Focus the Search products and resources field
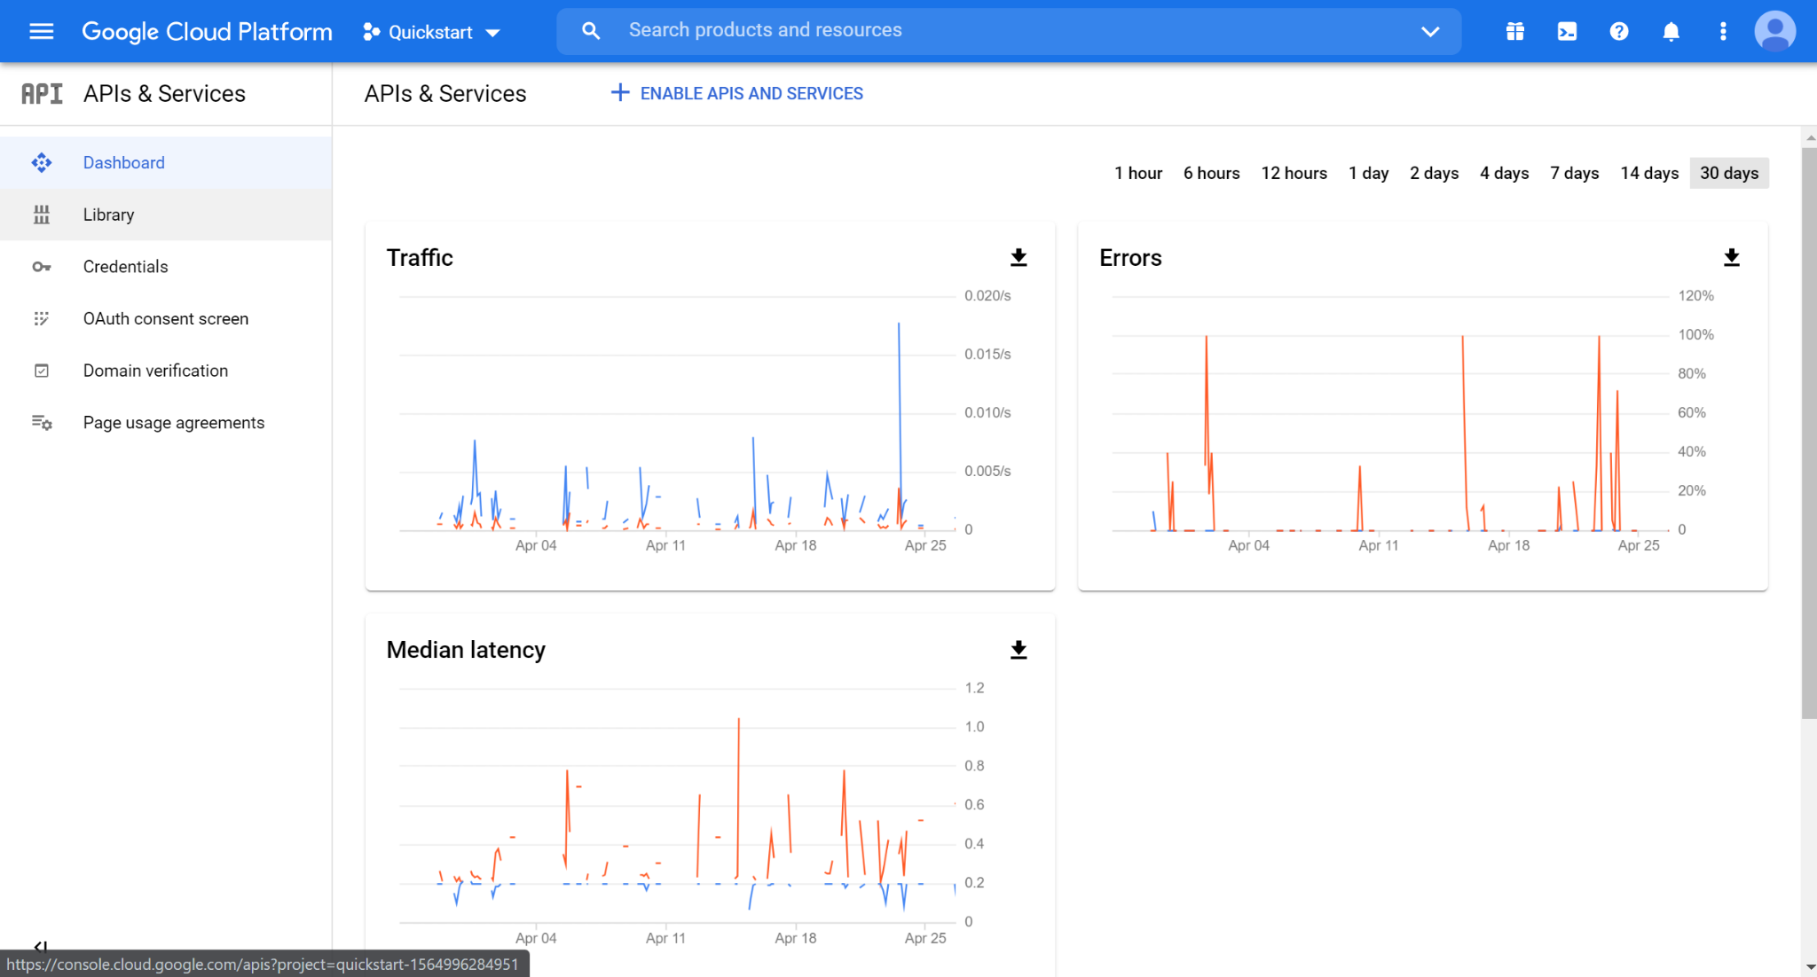Screen dimensions: 1817x977 coord(1009,31)
